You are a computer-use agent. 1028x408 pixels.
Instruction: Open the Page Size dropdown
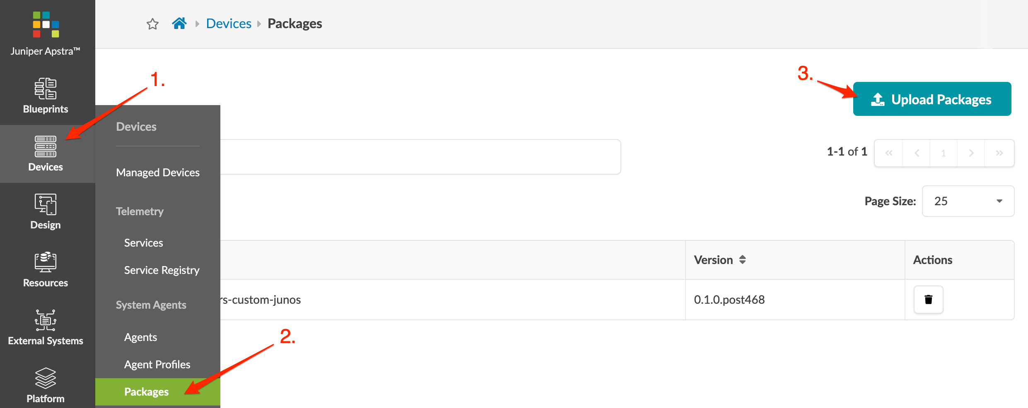(968, 201)
